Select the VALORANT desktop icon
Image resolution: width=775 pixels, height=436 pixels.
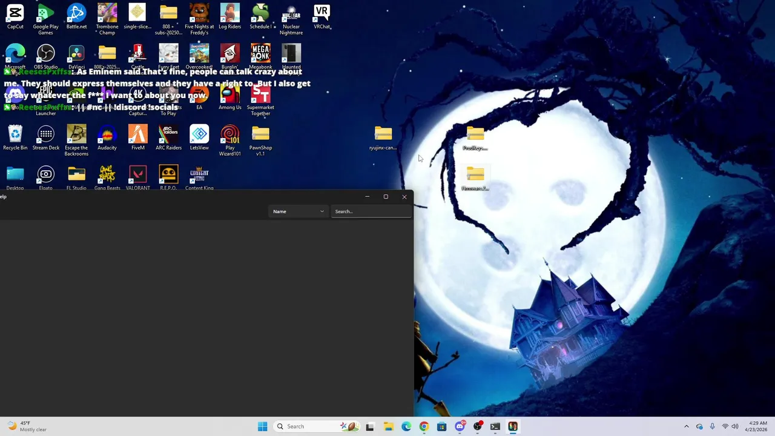(137, 177)
